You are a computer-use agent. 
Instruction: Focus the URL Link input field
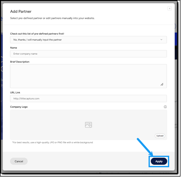[88, 98]
